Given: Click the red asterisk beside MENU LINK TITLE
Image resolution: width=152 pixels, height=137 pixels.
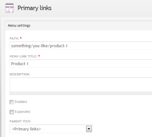Looking at the screenshot, I should [39, 56].
